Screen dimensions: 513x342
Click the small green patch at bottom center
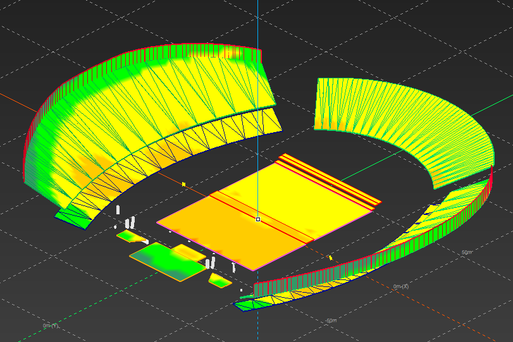coord(220,279)
